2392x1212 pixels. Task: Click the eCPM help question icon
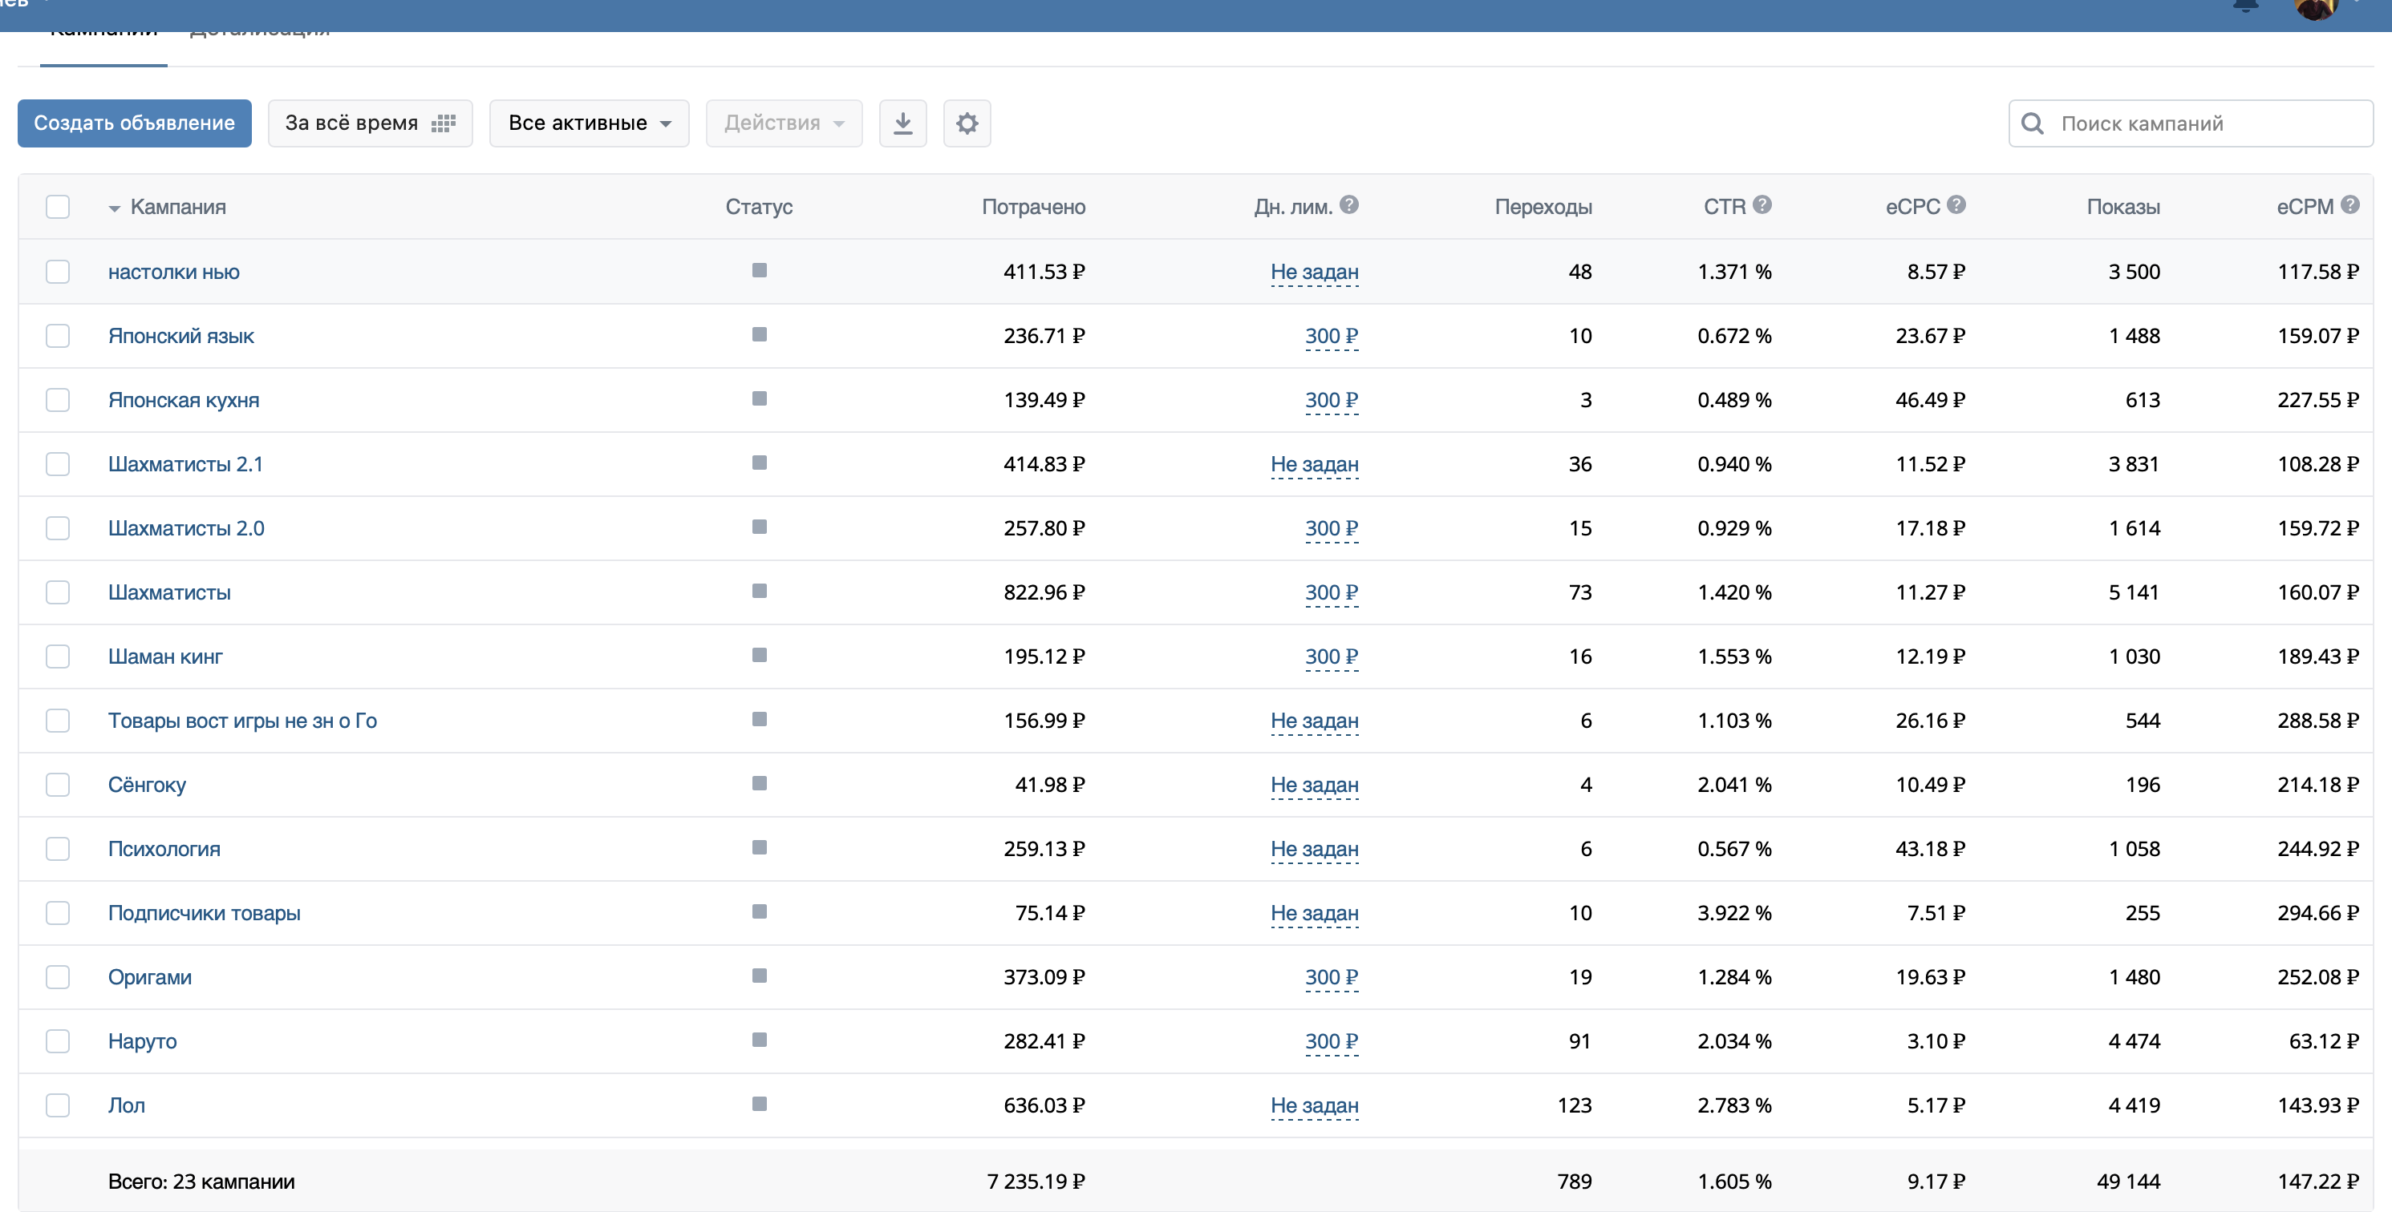[x=2349, y=205]
